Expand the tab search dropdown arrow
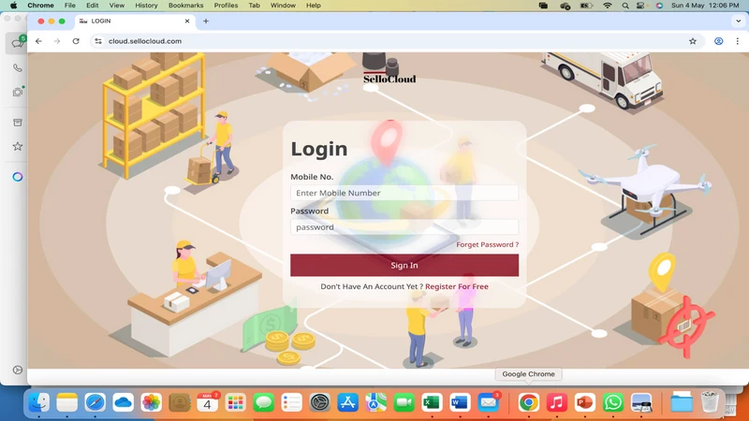The width and height of the screenshot is (749, 421). pos(739,21)
